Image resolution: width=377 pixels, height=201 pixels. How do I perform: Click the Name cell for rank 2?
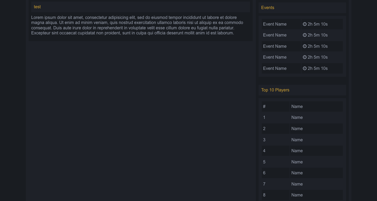point(297,129)
